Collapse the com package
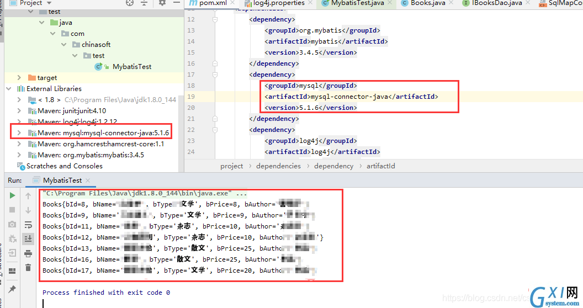 coord(53,34)
